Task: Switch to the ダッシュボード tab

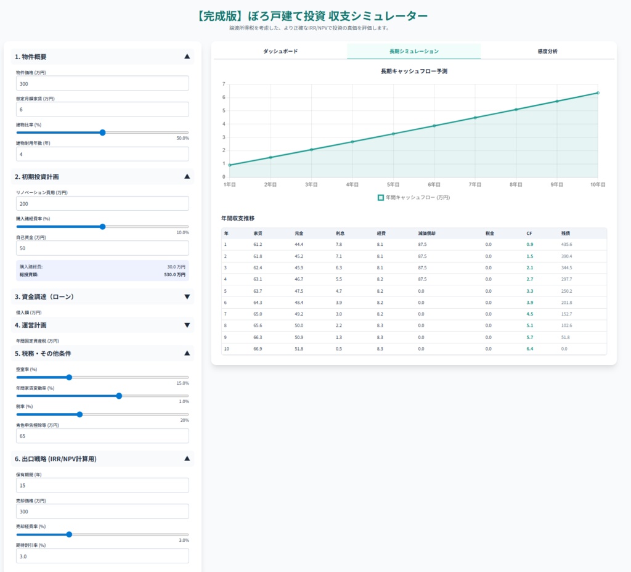Action: pos(280,51)
